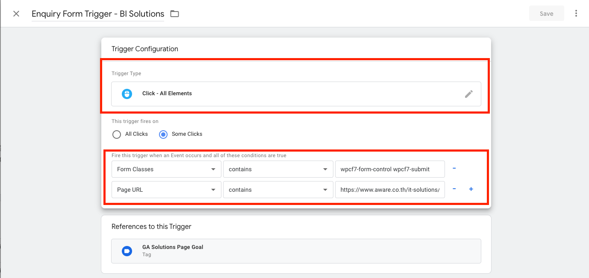
Task: Click the wpcf7-form-control wpcf7-submit value field
Action: click(390, 169)
